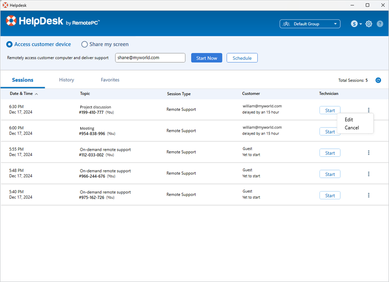Click the HelpDesk lifebuoy logo
The image size is (389, 282).
tap(11, 21)
